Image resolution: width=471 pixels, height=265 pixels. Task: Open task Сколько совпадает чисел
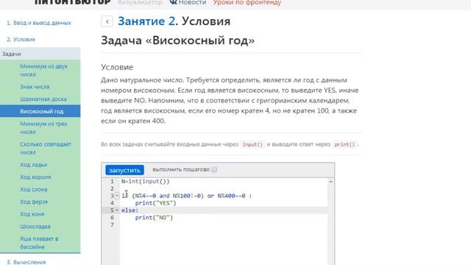coord(46,148)
